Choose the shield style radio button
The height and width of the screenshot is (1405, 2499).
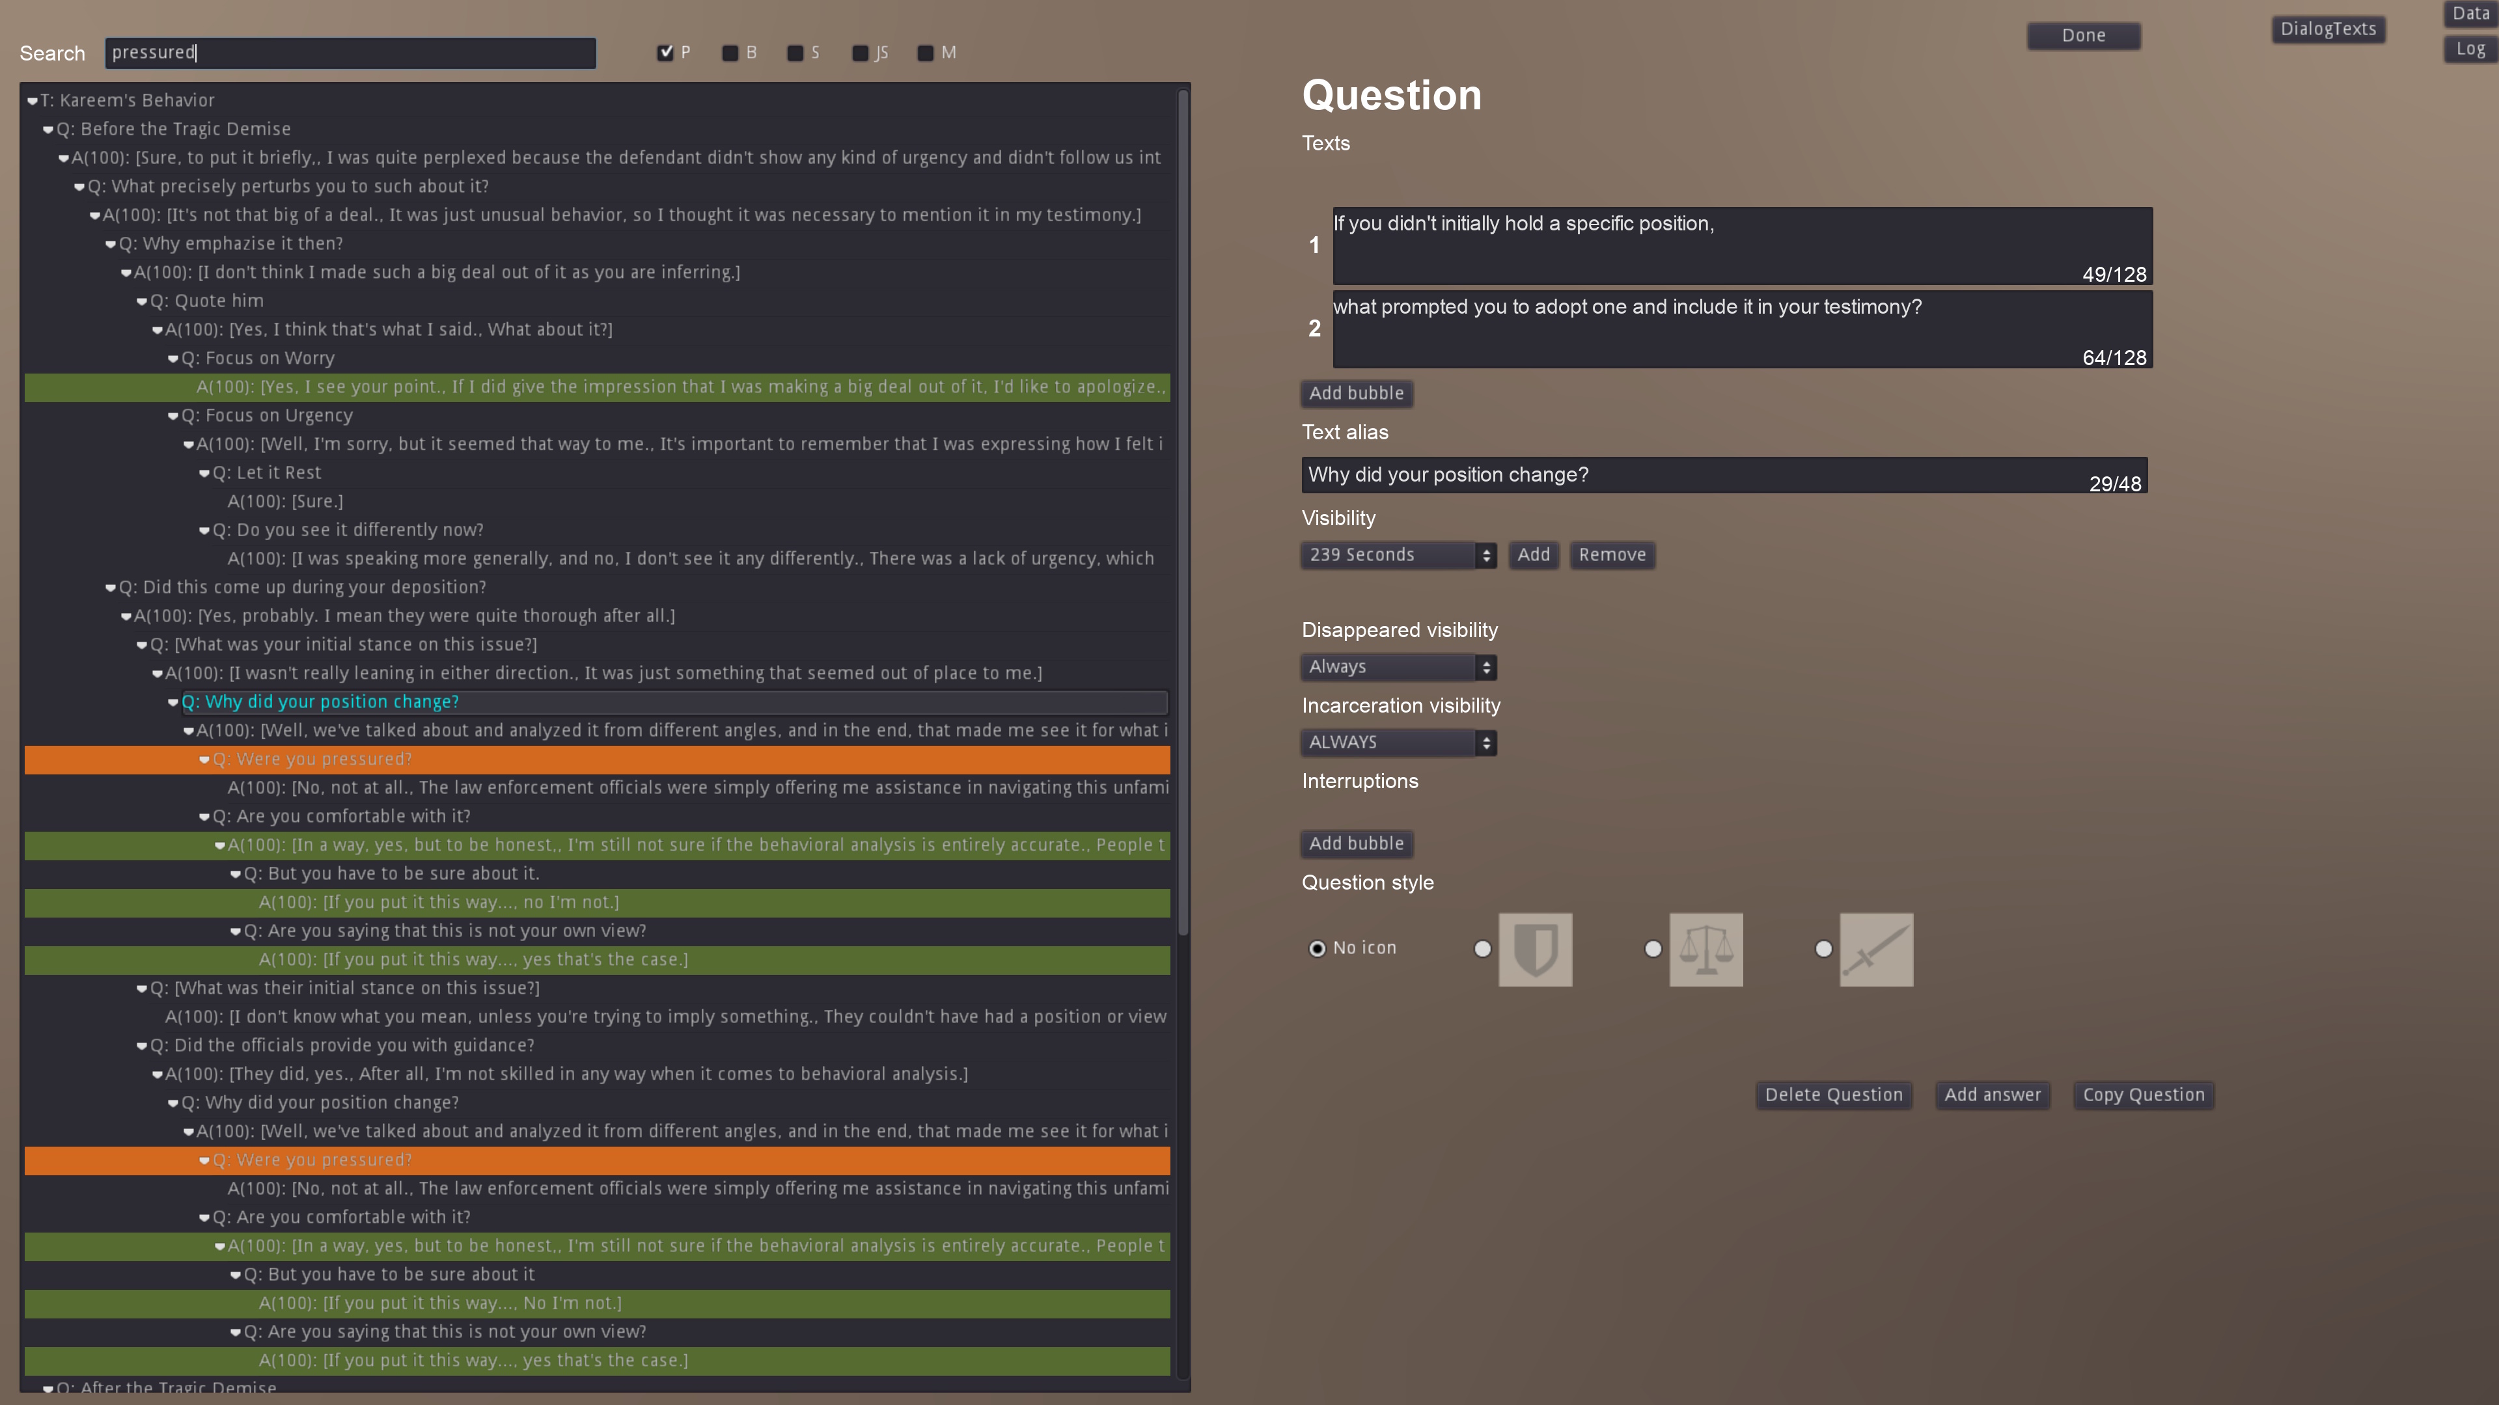(1482, 948)
